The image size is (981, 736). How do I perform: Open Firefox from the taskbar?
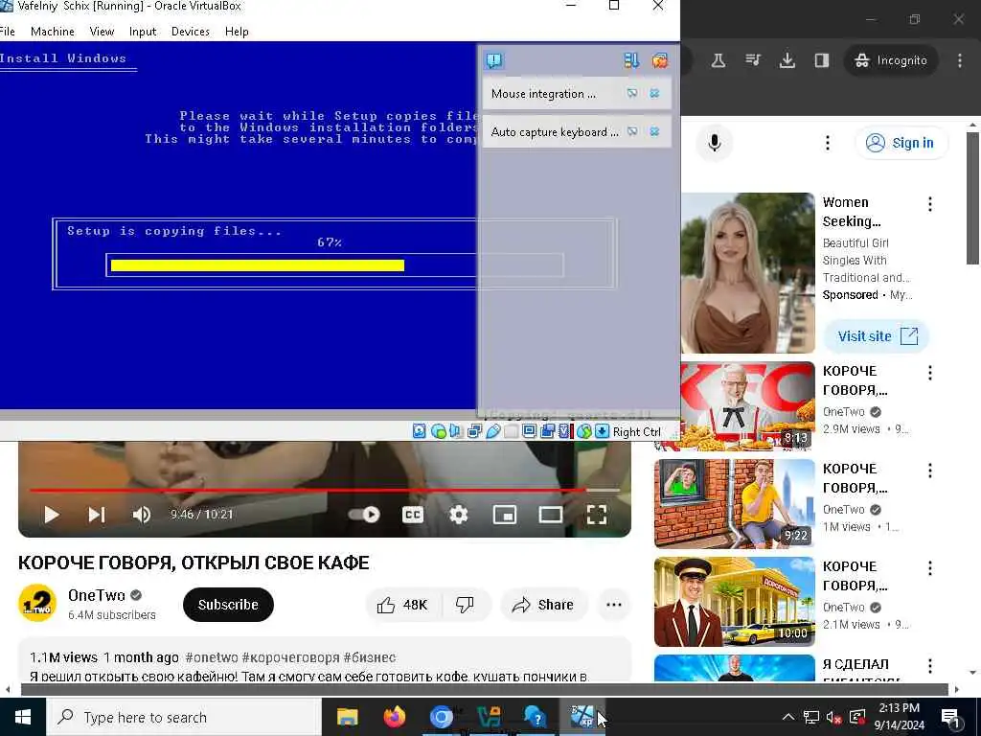click(x=395, y=717)
